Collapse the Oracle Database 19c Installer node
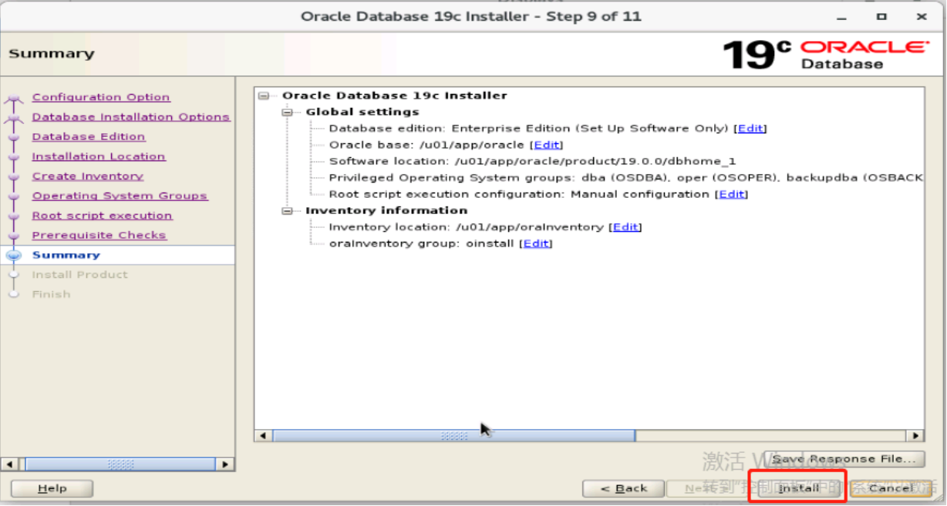Screen dimensions: 947x506 tap(265, 96)
